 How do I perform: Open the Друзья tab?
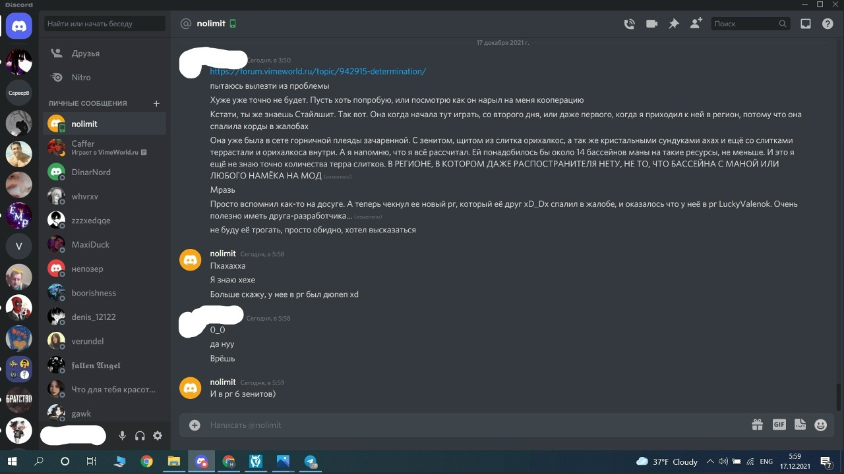tap(105, 53)
